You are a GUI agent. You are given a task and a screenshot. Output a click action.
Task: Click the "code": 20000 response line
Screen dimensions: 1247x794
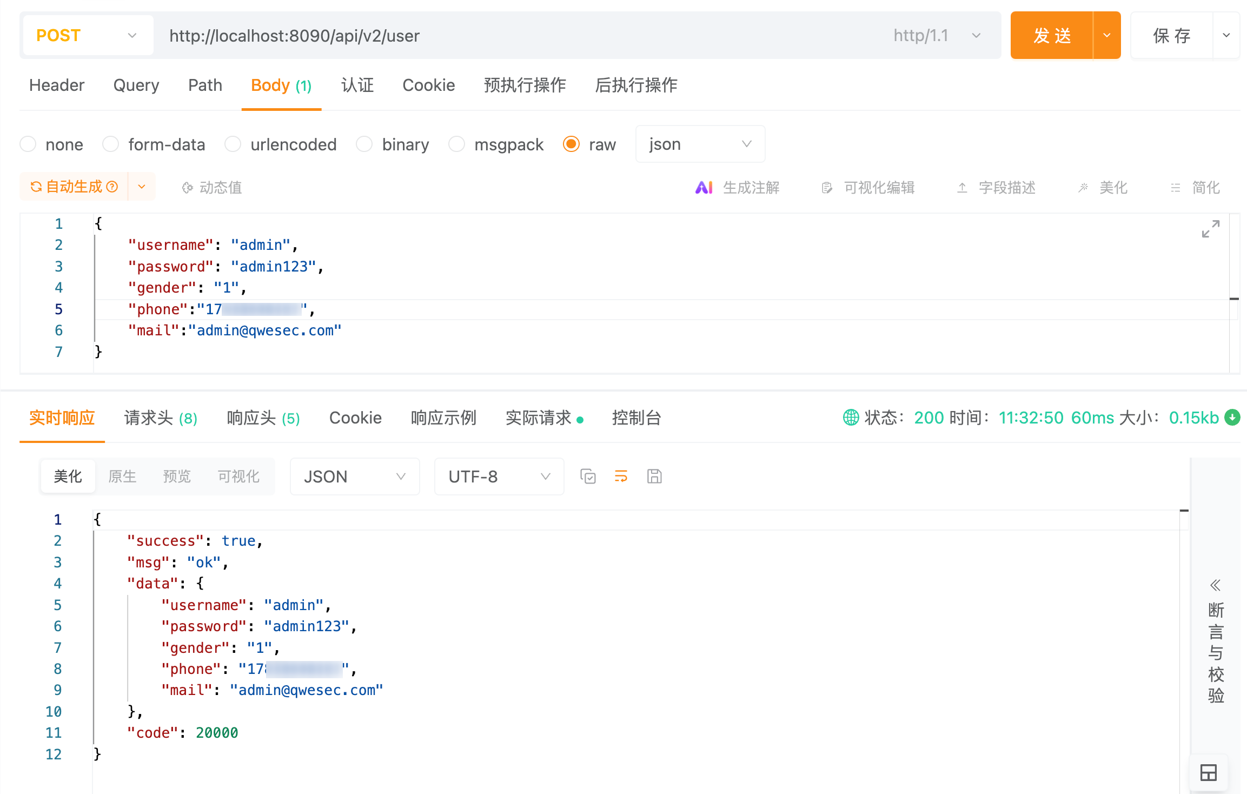(x=182, y=733)
